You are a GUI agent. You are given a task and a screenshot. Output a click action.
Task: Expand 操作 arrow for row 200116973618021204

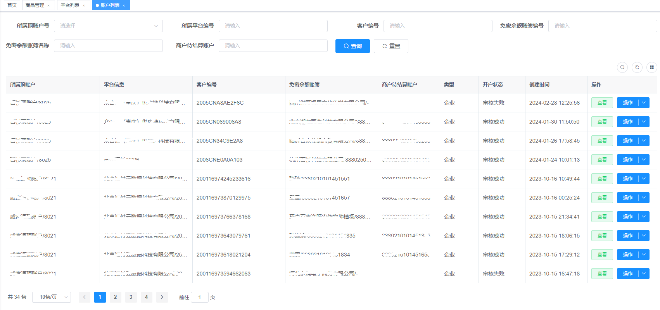pyautogui.click(x=644, y=255)
